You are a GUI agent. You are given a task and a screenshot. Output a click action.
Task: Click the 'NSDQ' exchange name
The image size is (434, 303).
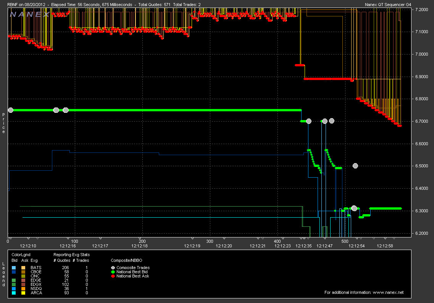point(36,289)
